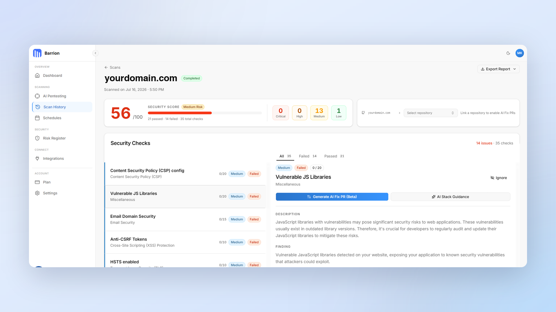
Task: Click the 0 / 20 score badge in details
Action: point(317,168)
